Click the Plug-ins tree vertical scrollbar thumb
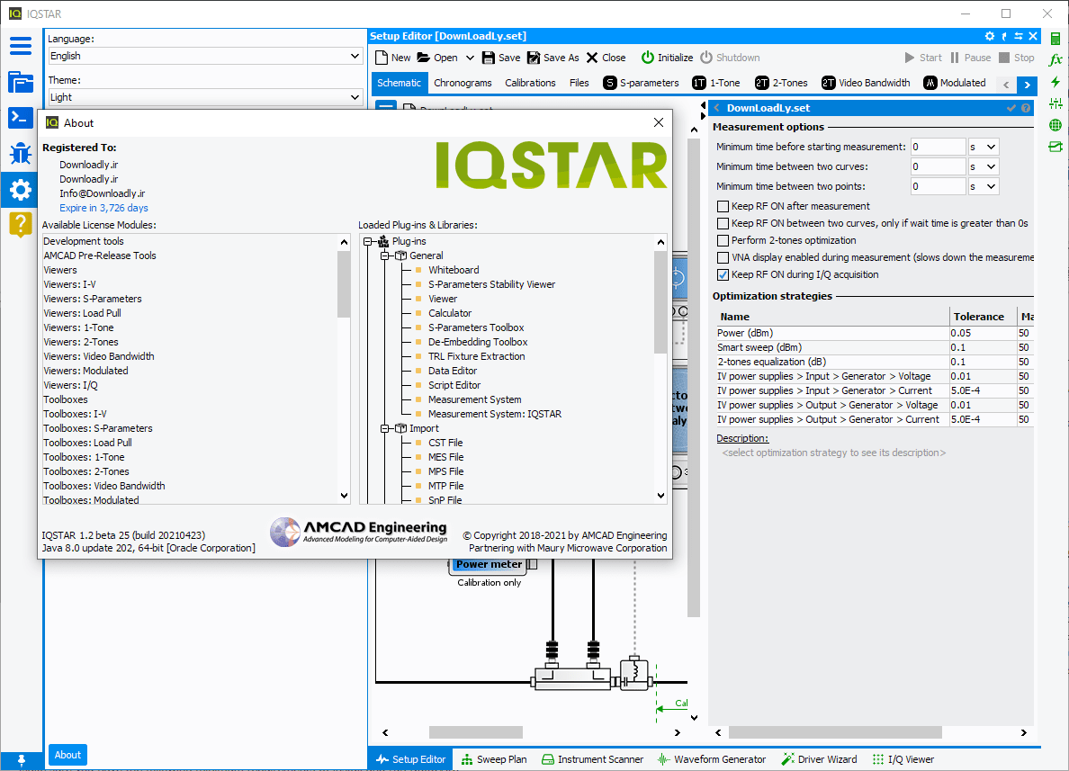Screen dimensions: 1069x771 coord(660,302)
